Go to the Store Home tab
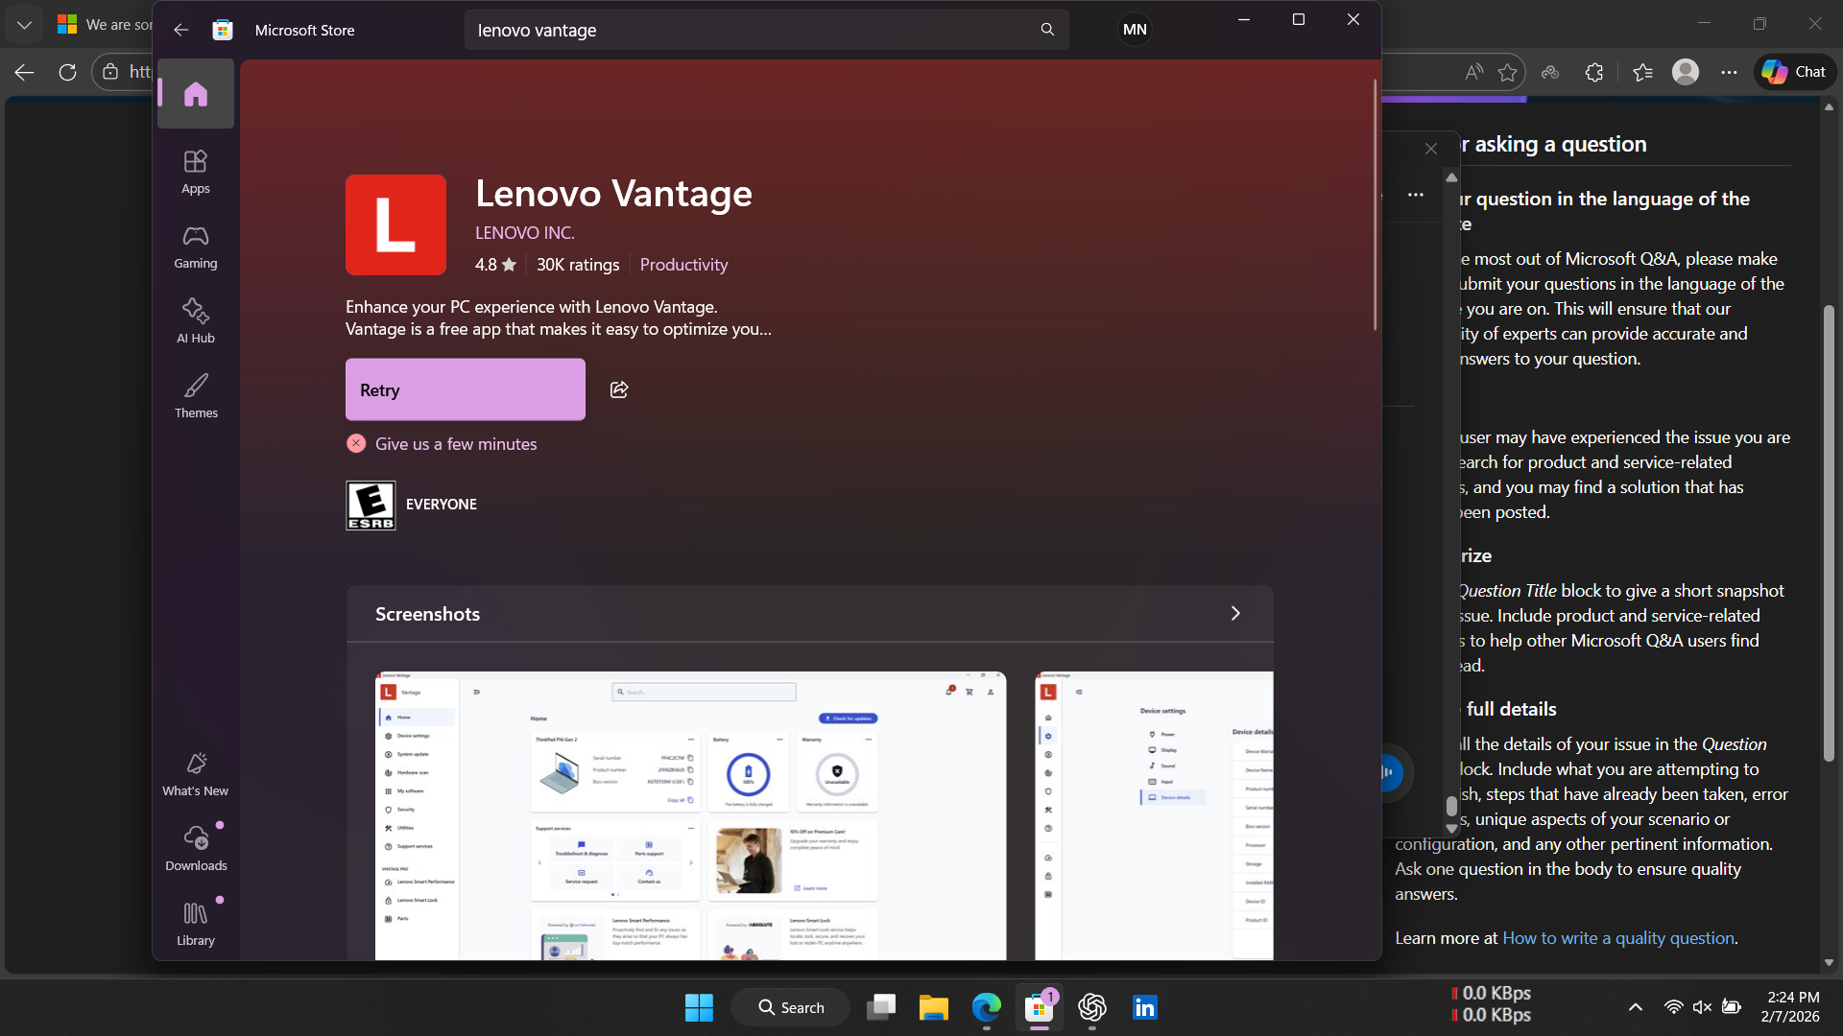Viewport: 1843px width, 1036px height. click(196, 94)
